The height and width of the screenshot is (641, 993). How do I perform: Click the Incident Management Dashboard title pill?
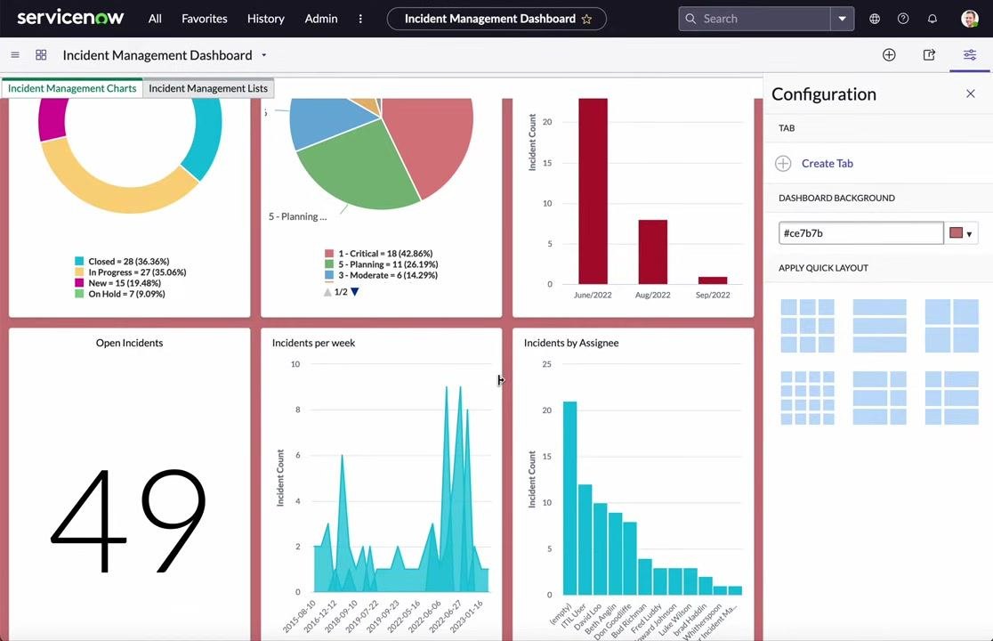click(x=496, y=19)
